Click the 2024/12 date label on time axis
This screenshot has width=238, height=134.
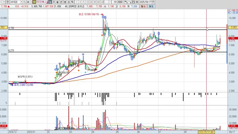pyautogui.click(x=13, y=132)
